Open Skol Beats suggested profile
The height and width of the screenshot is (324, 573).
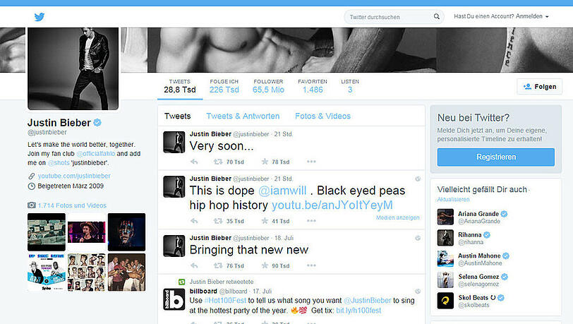pos(471,301)
